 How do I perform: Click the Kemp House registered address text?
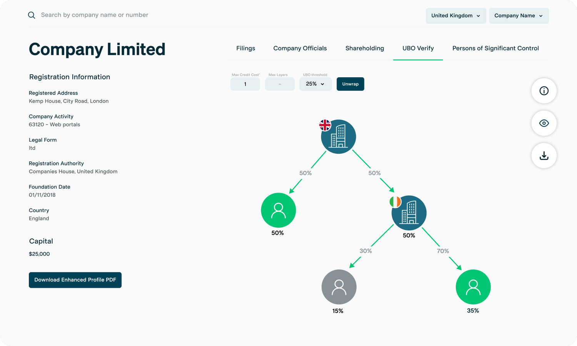pos(69,101)
